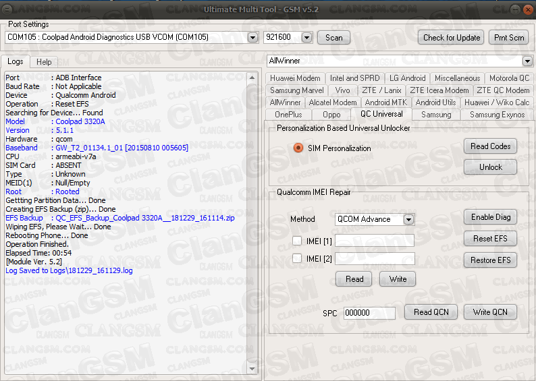This screenshot has width=536, height=381.
Task: Click the EFS Backup zip filename line
Action: point(120,218)
